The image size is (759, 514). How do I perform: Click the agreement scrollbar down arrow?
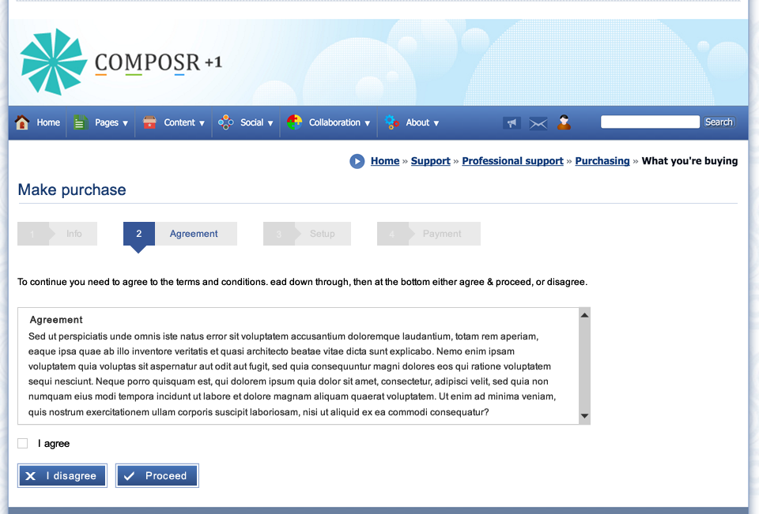click(584, 416)
